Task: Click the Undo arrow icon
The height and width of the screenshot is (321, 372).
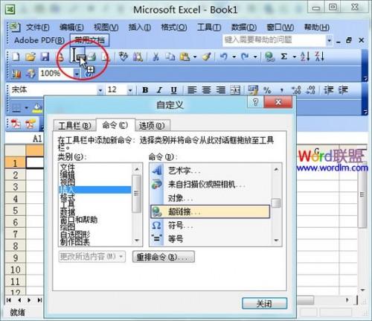Action: pos(224,57)
